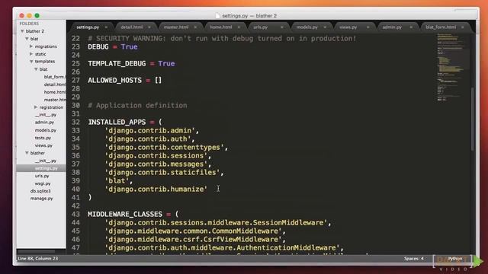Place cursor on DEBUG = True line

pos(113,47)
